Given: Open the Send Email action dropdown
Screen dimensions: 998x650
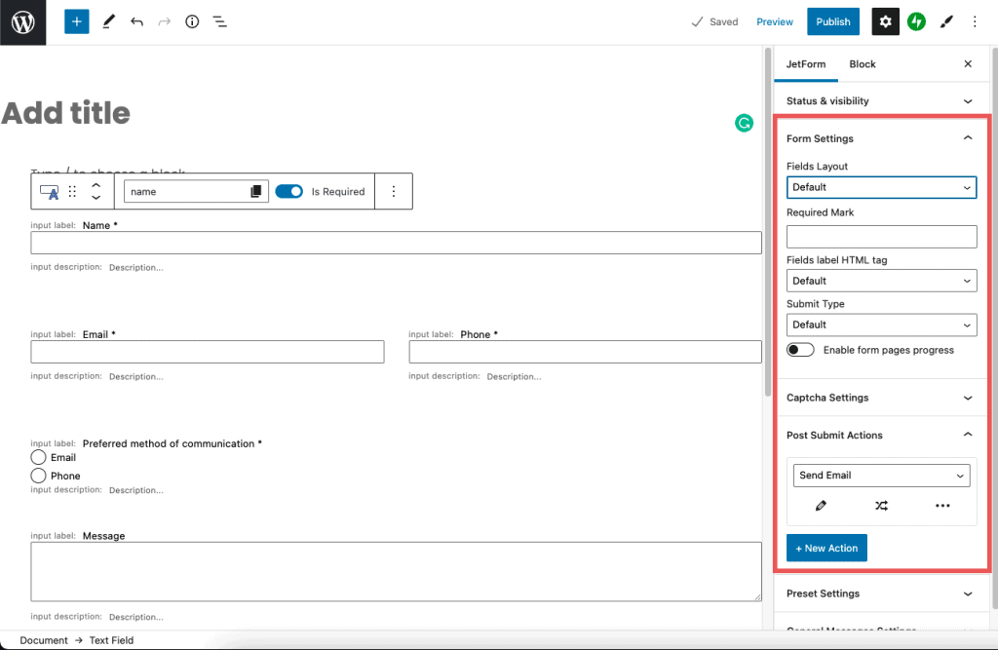Looking at the screenshot, I should click(881, 476).
